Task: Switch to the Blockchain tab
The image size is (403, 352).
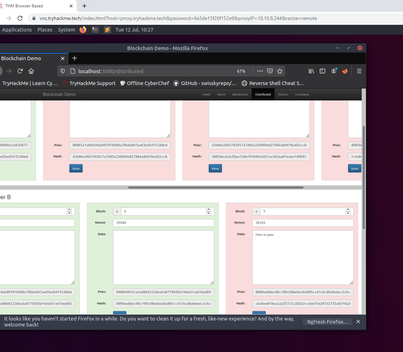Action: click(x=240, y=94)
